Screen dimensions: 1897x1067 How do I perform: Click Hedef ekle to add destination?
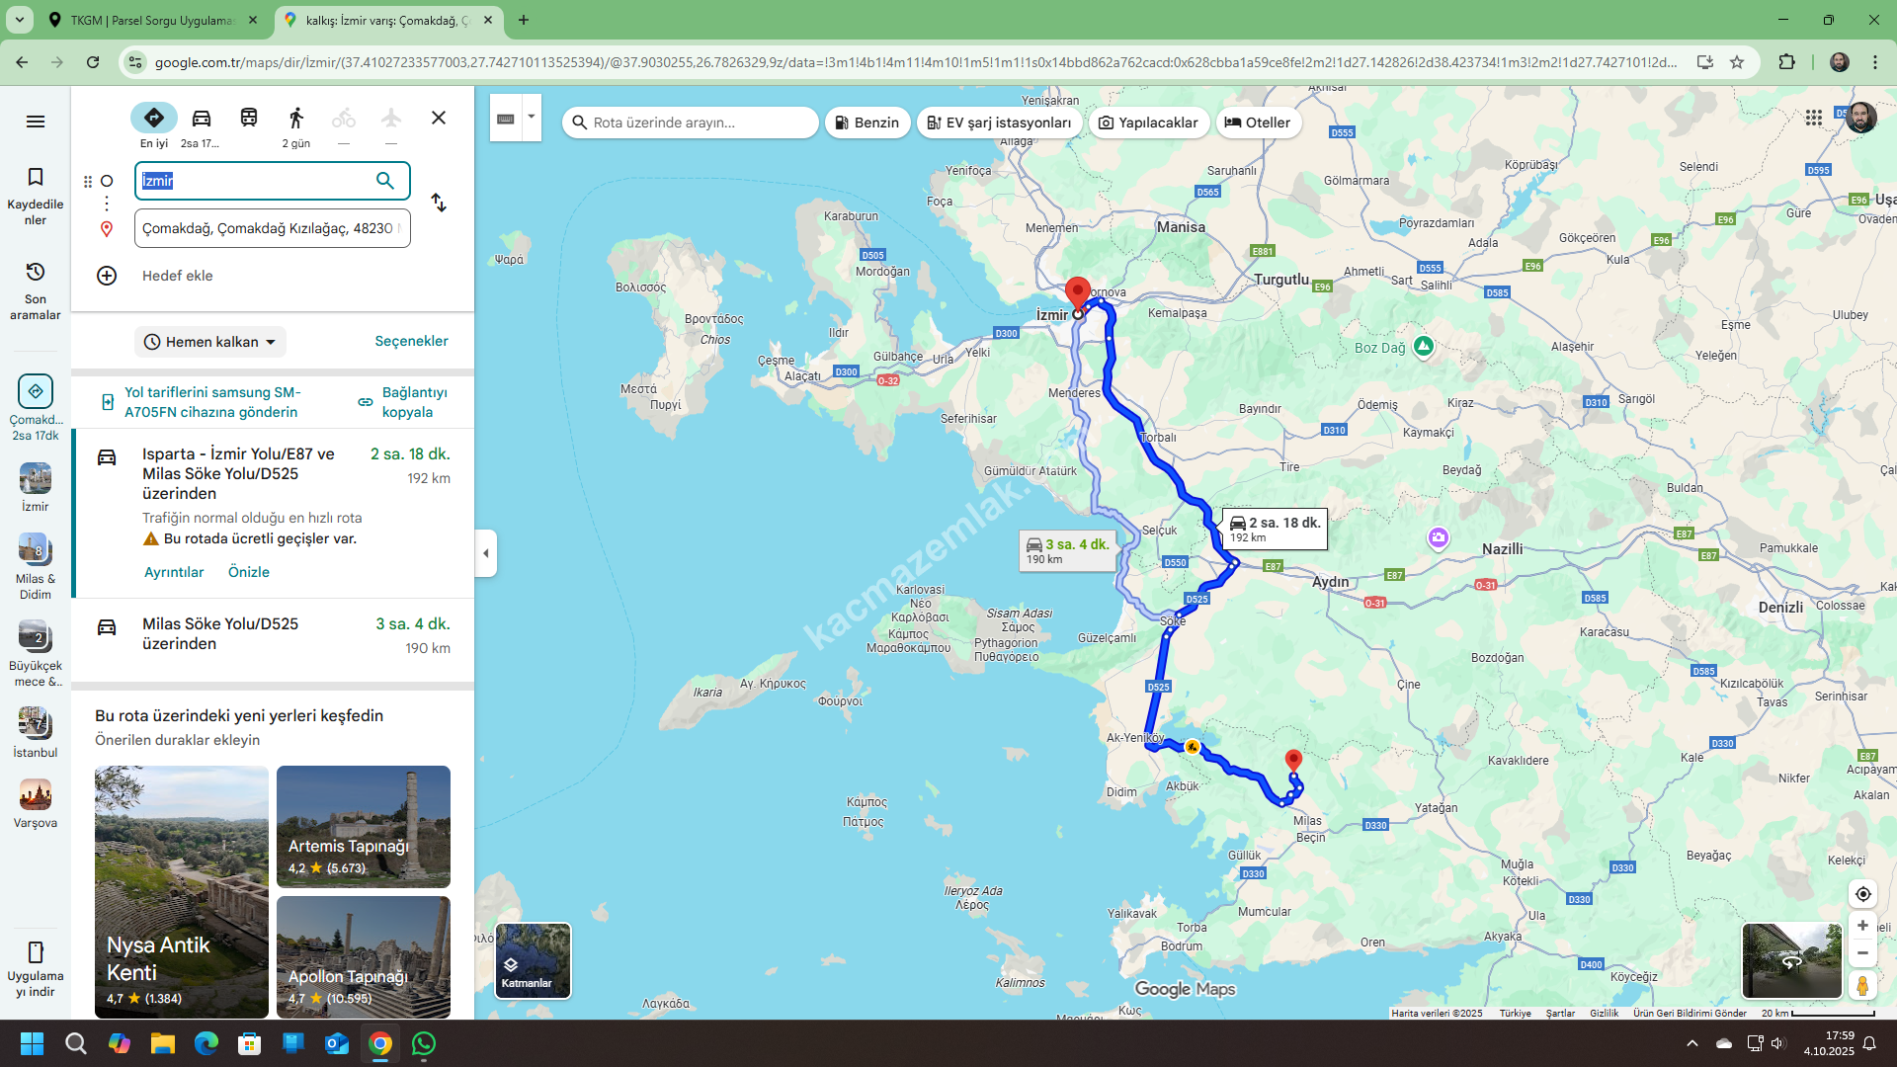(x=177, y=276)
